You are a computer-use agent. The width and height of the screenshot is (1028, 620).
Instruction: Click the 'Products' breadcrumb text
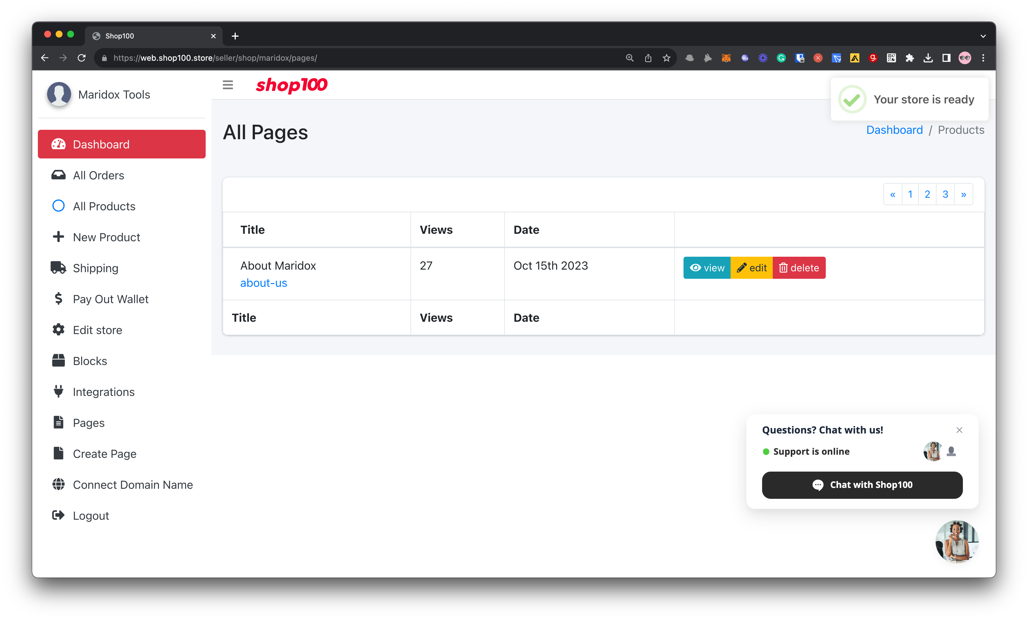click(961, 130)
